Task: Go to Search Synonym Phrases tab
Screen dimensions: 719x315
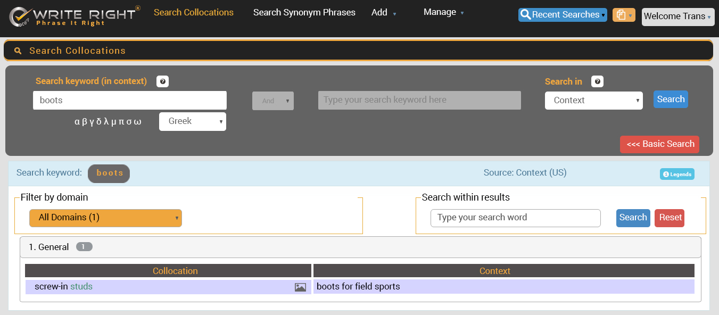Action: point(304,12)
